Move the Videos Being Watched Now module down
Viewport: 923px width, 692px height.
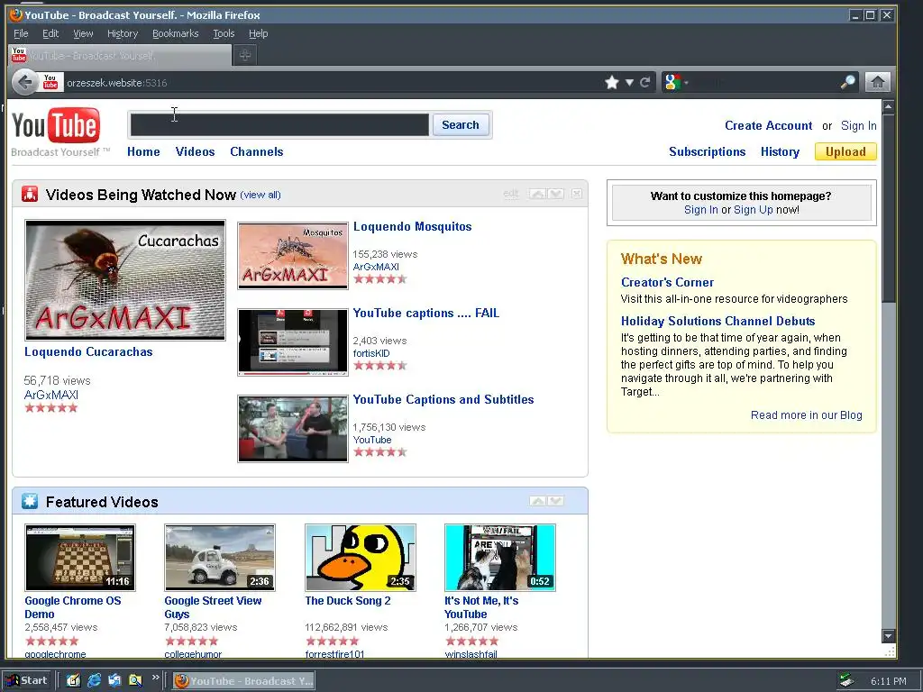(556, 194)
